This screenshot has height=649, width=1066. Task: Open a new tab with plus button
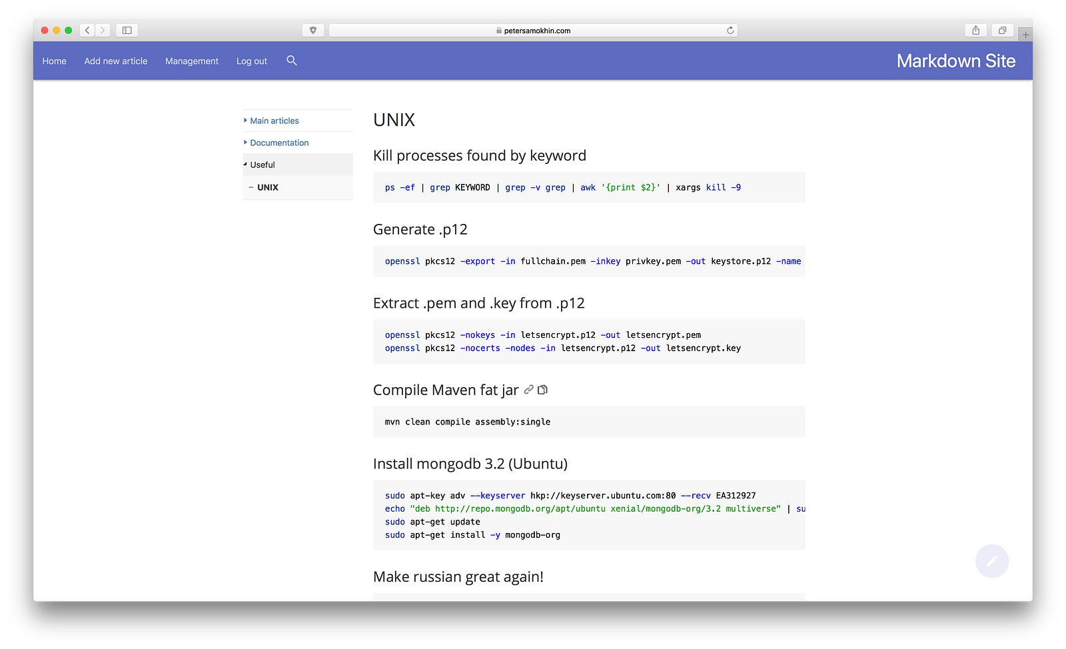click(x=1025, y=34)
